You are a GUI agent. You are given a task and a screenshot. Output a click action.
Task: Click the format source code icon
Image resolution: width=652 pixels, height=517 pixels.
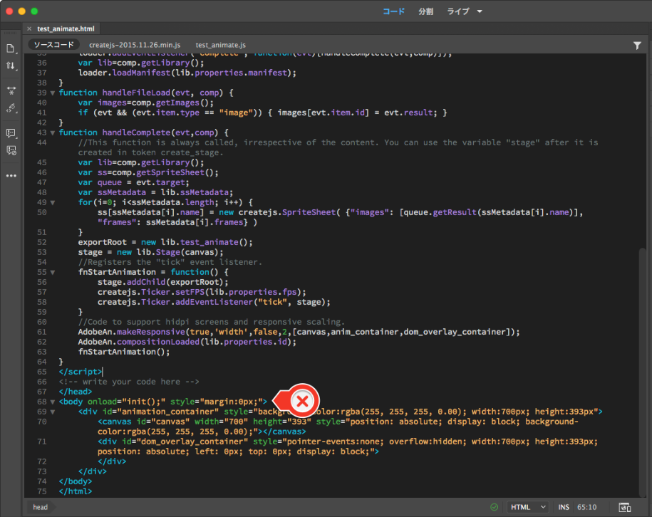click(11, 108)
